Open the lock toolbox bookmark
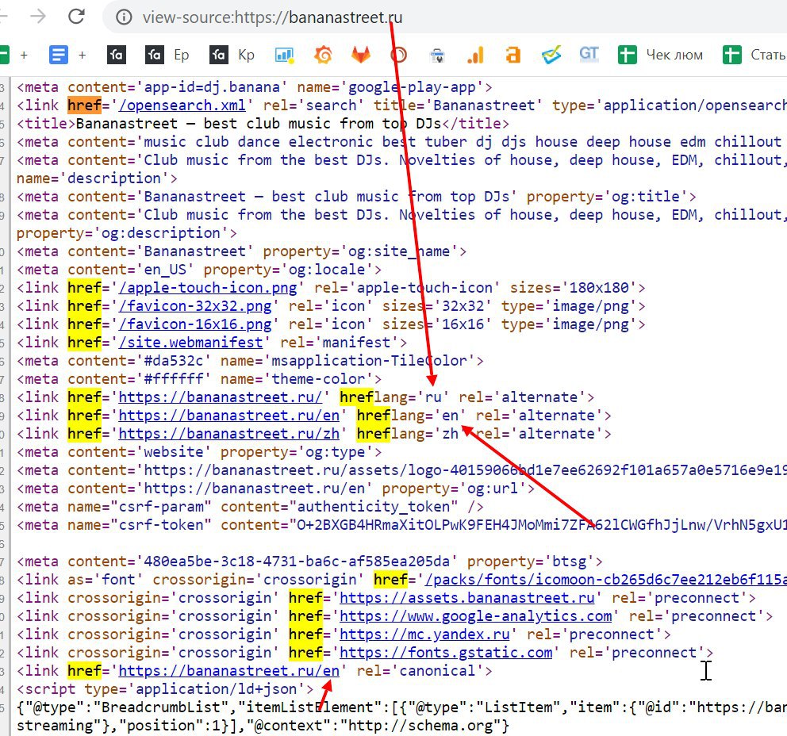Viewport: 787px width, 736px height. pyautogui.click(x=437, y=56)
